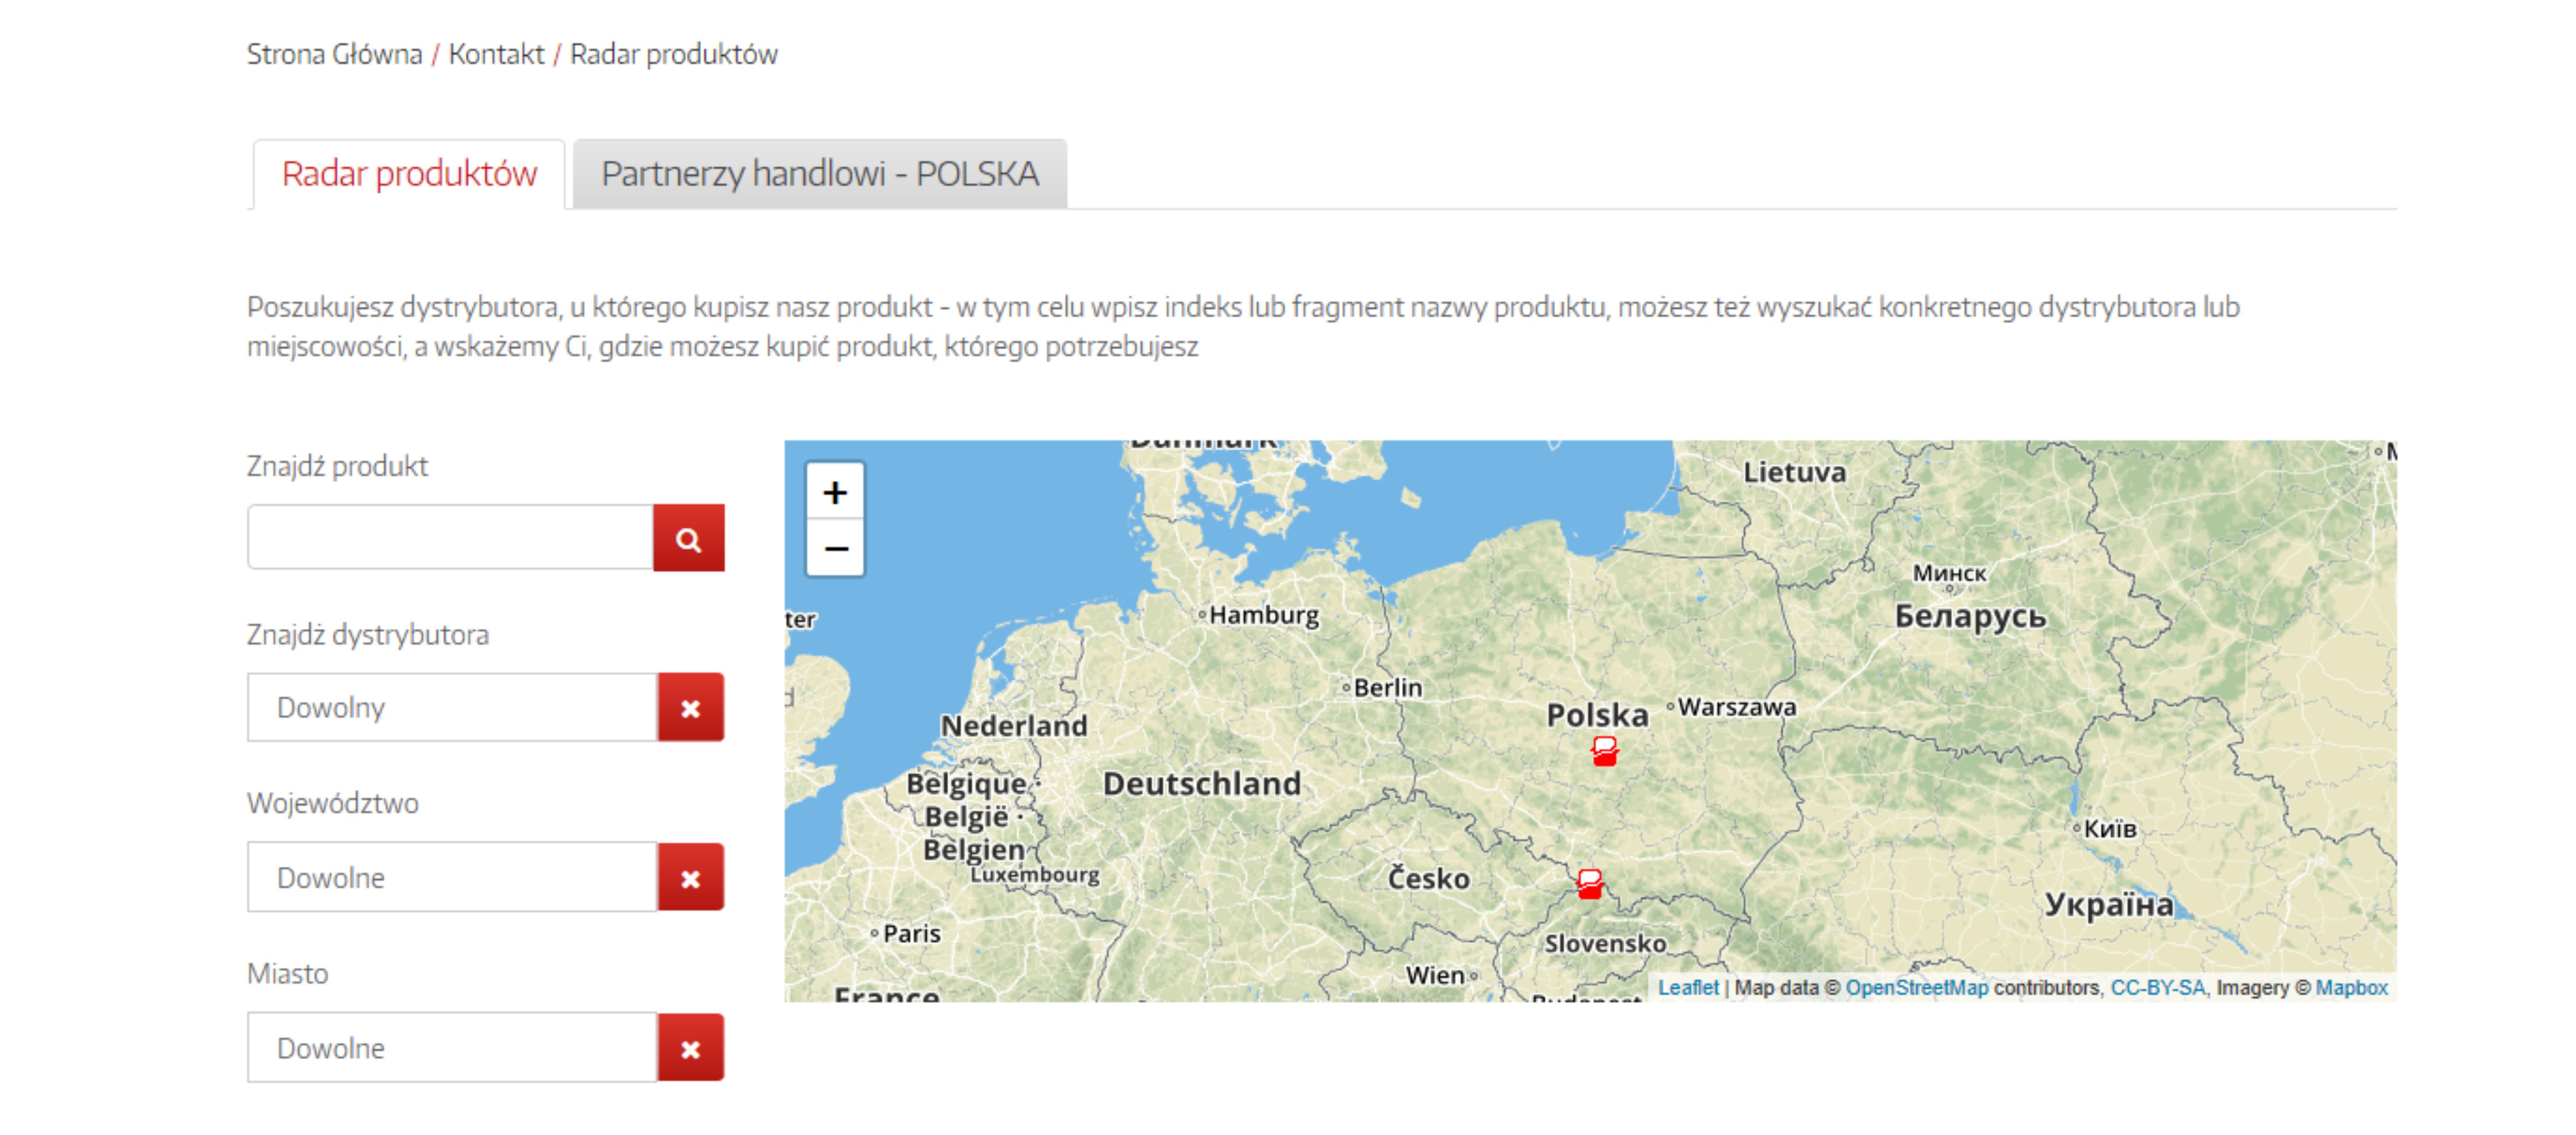This screenshot has height=1135, width=2576.
Task: Click the red search magnifier button
Action: tap(688, 539)
